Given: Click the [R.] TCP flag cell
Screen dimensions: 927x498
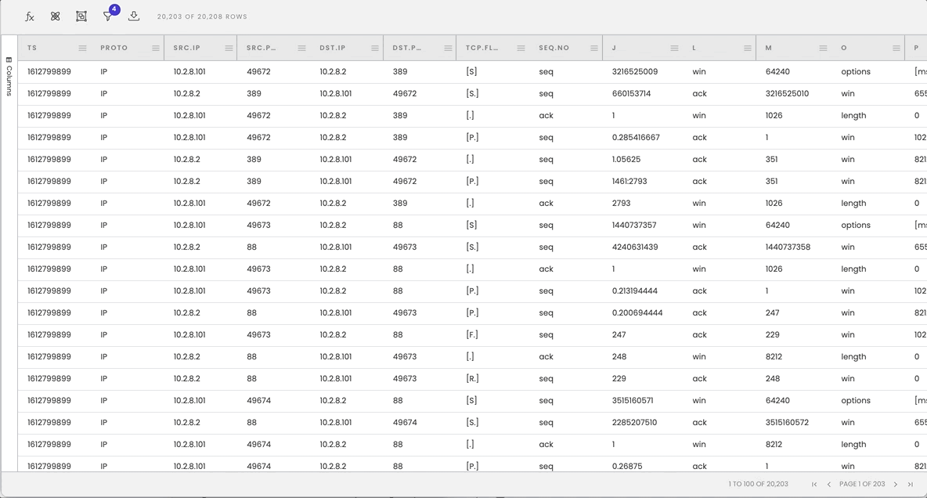Looking at the screenshot, I should (472, 378).
